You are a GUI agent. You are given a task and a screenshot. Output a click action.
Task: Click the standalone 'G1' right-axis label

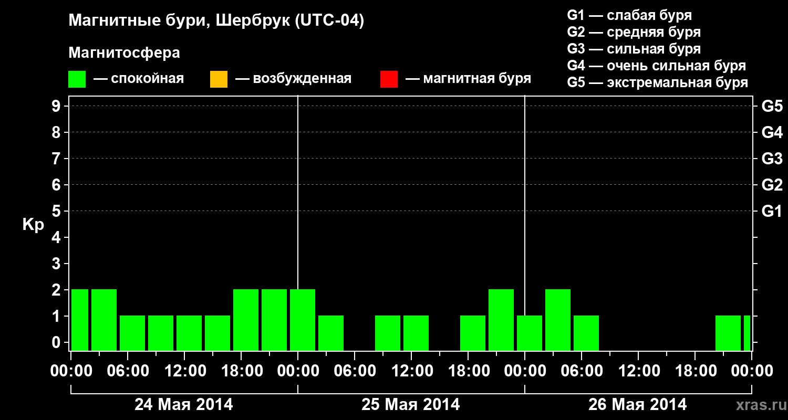pyautogui.click(x=772, y=211)
